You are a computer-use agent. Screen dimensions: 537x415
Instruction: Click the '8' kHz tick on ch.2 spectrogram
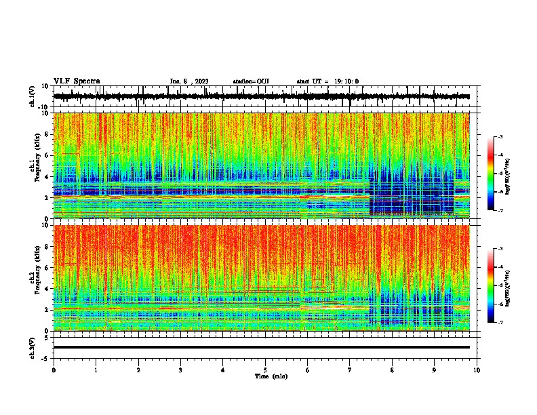click(x=47, y=247)
